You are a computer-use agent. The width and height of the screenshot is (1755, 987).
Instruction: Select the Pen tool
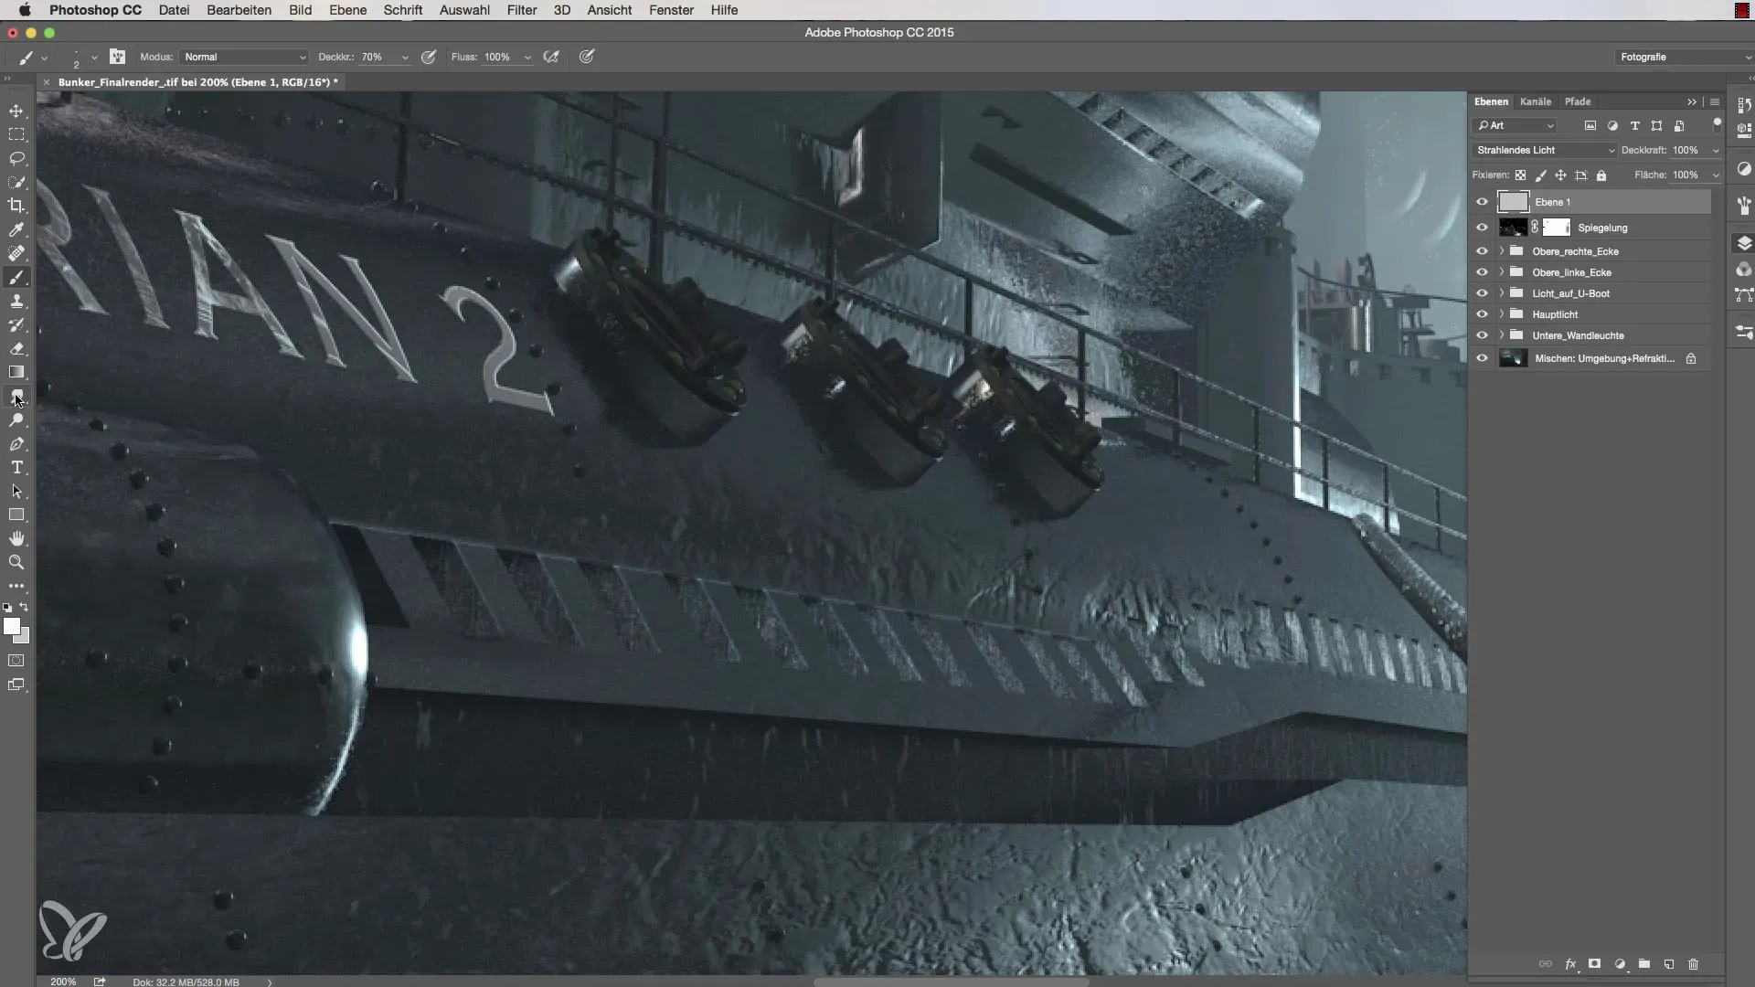click(x=16, y=444)
